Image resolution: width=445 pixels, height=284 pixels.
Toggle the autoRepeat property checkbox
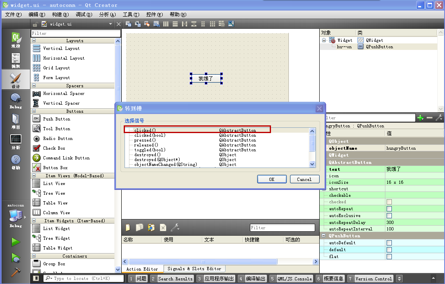pos(389,209)
